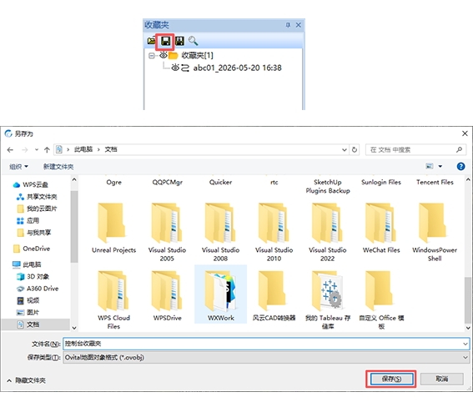Pin the favorites panel
The width and height of the screenshot is (473, 402).
[x=288, y=25]
